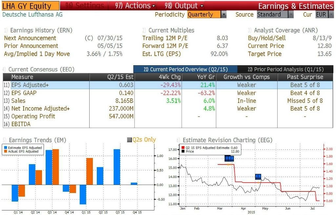The image size is (336, 215).
Task: Click 'In-line' Growth vs Comps cell
Action: [x=247, y=101]
